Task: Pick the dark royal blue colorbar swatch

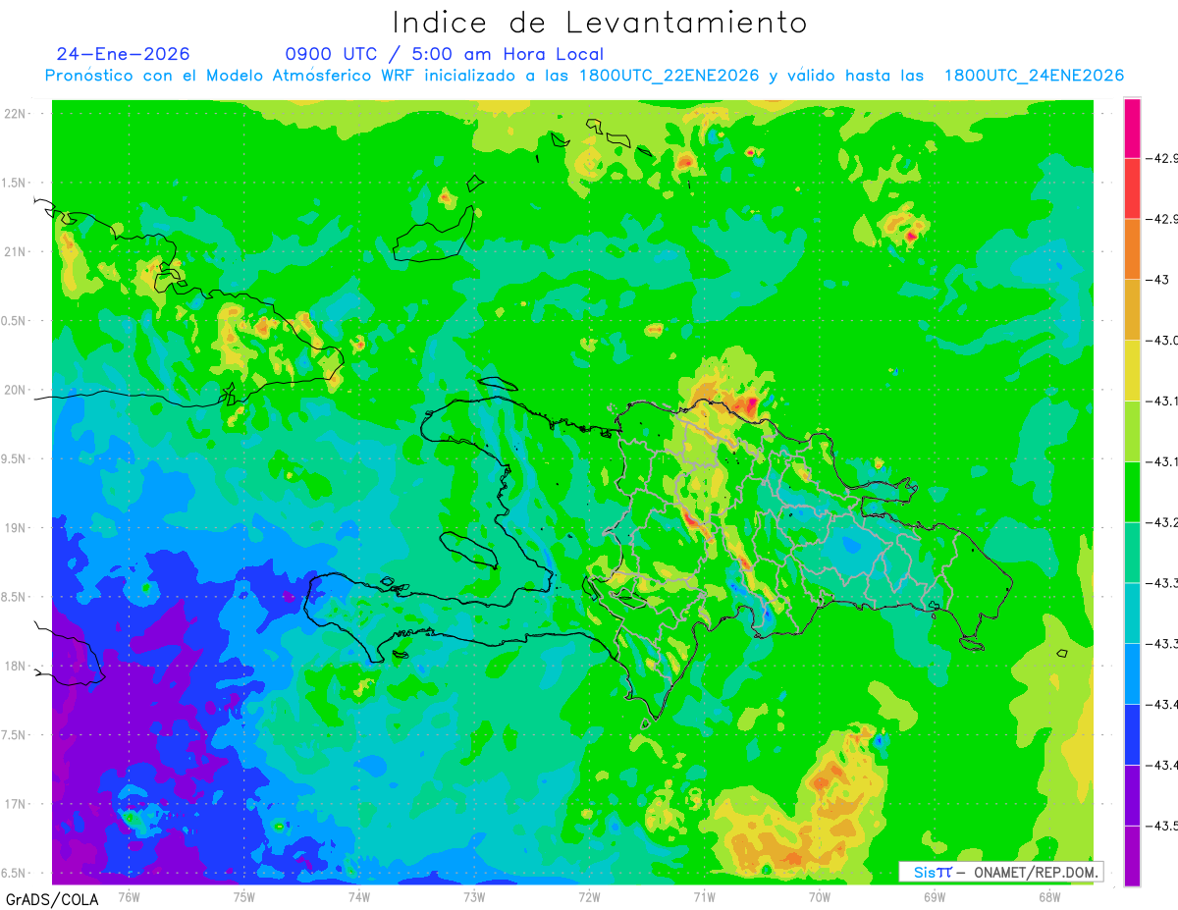Action: pos(1132,735)
